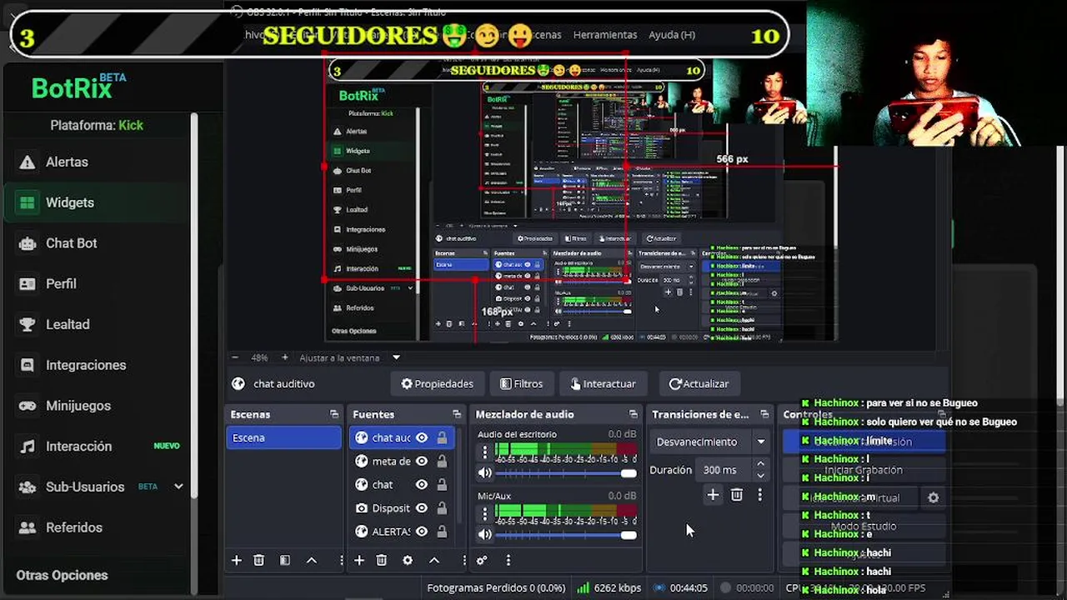Image resolution: width=1067 pixels, height=600 pixels.
Task: Hide the chat source
Action: [422, 484]
